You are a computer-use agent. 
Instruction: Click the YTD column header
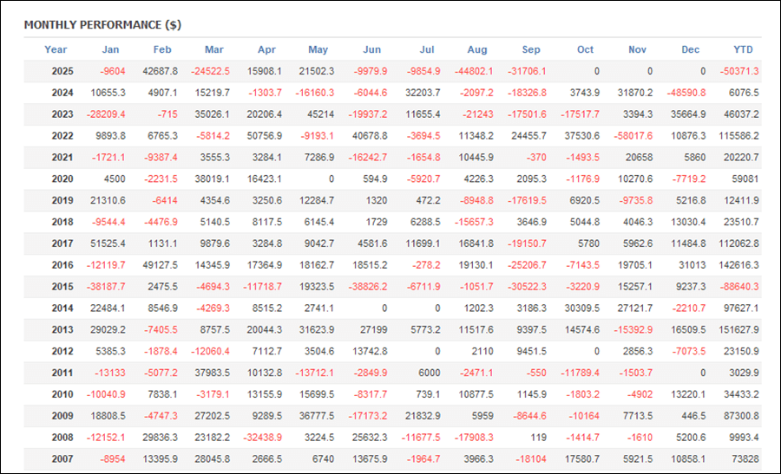[x=743, y=49]
